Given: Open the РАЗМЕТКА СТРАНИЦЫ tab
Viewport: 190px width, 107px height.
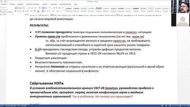Looking at the screenshot, I should click(33, 4).
